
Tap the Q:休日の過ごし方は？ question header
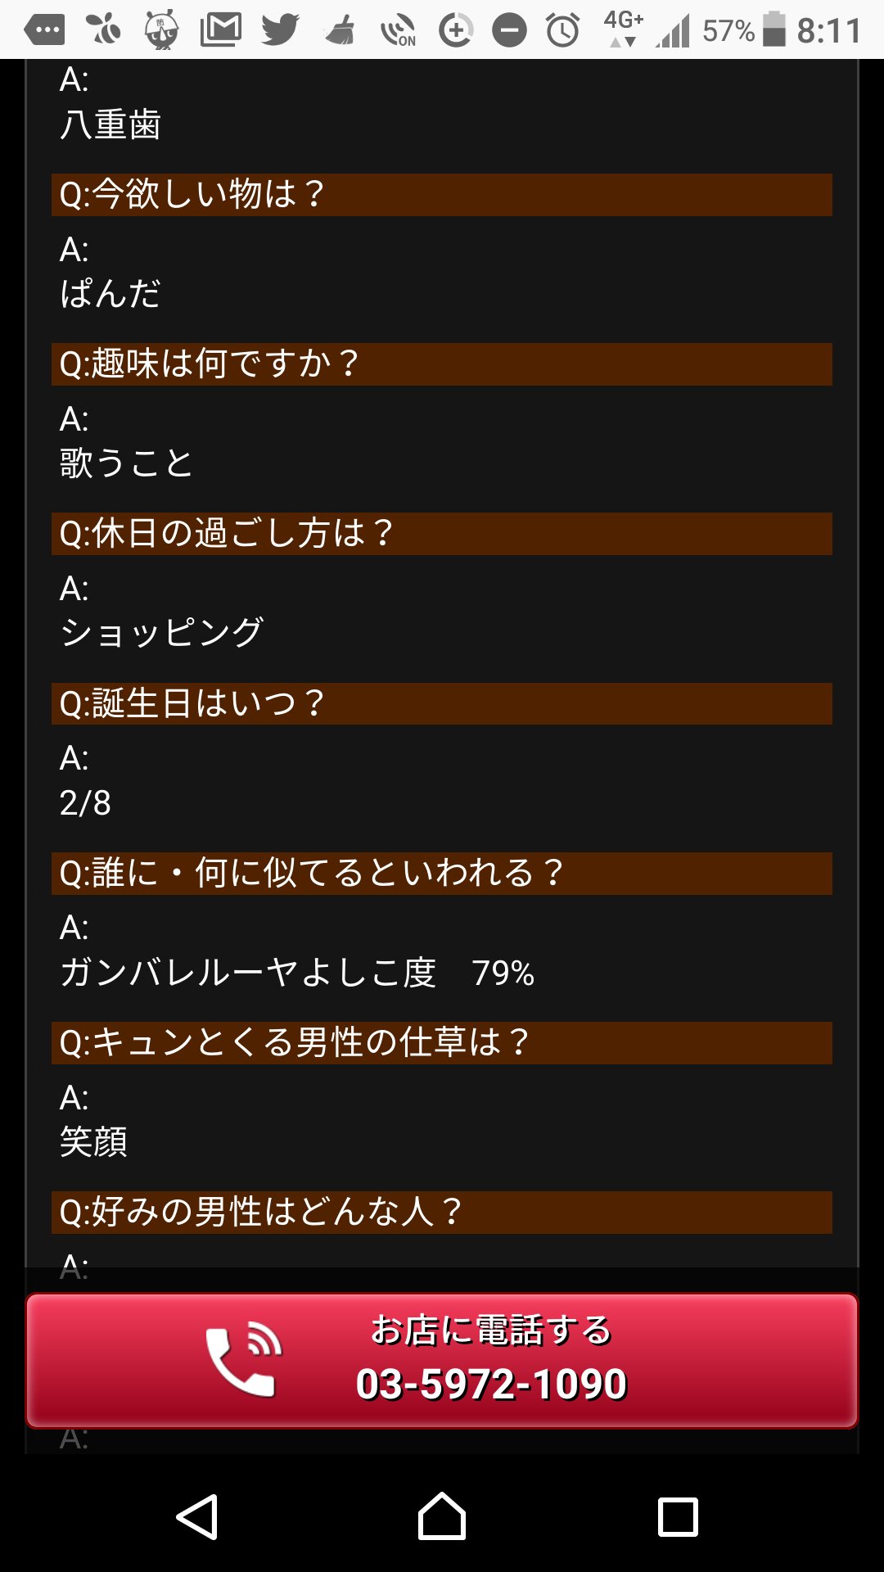click(441, 534)
